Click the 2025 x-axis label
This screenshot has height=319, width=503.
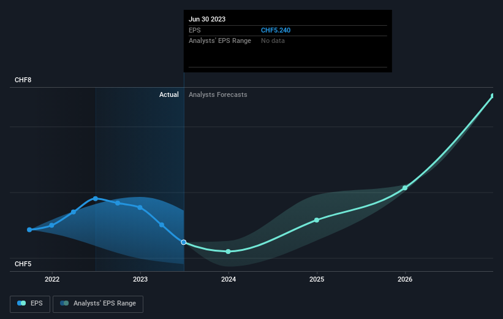click(317, 279)
